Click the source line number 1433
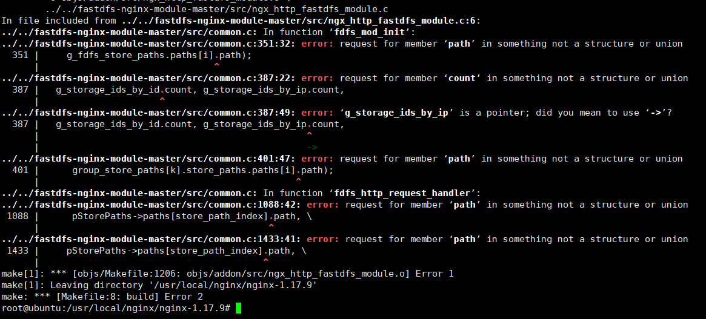 pos(18,251)
